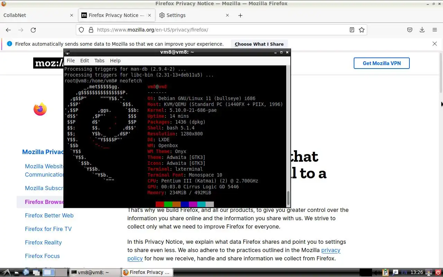Click the shield tracking protection icon
Screen dimensions: 443x277
81,30
